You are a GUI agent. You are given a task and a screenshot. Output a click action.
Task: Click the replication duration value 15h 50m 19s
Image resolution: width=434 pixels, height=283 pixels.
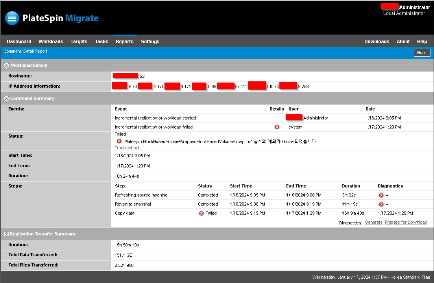127,245
